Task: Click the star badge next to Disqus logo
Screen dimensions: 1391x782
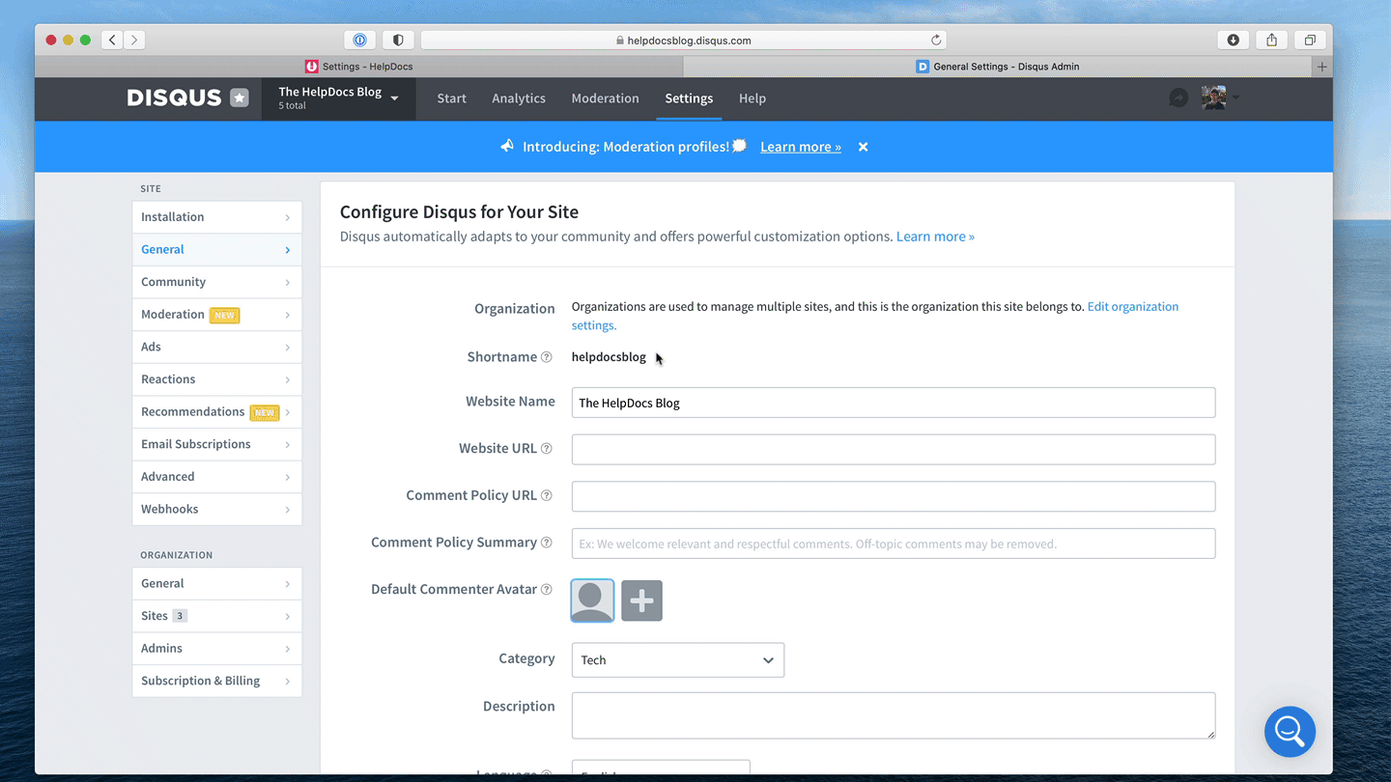Action: tap(240, 98)
